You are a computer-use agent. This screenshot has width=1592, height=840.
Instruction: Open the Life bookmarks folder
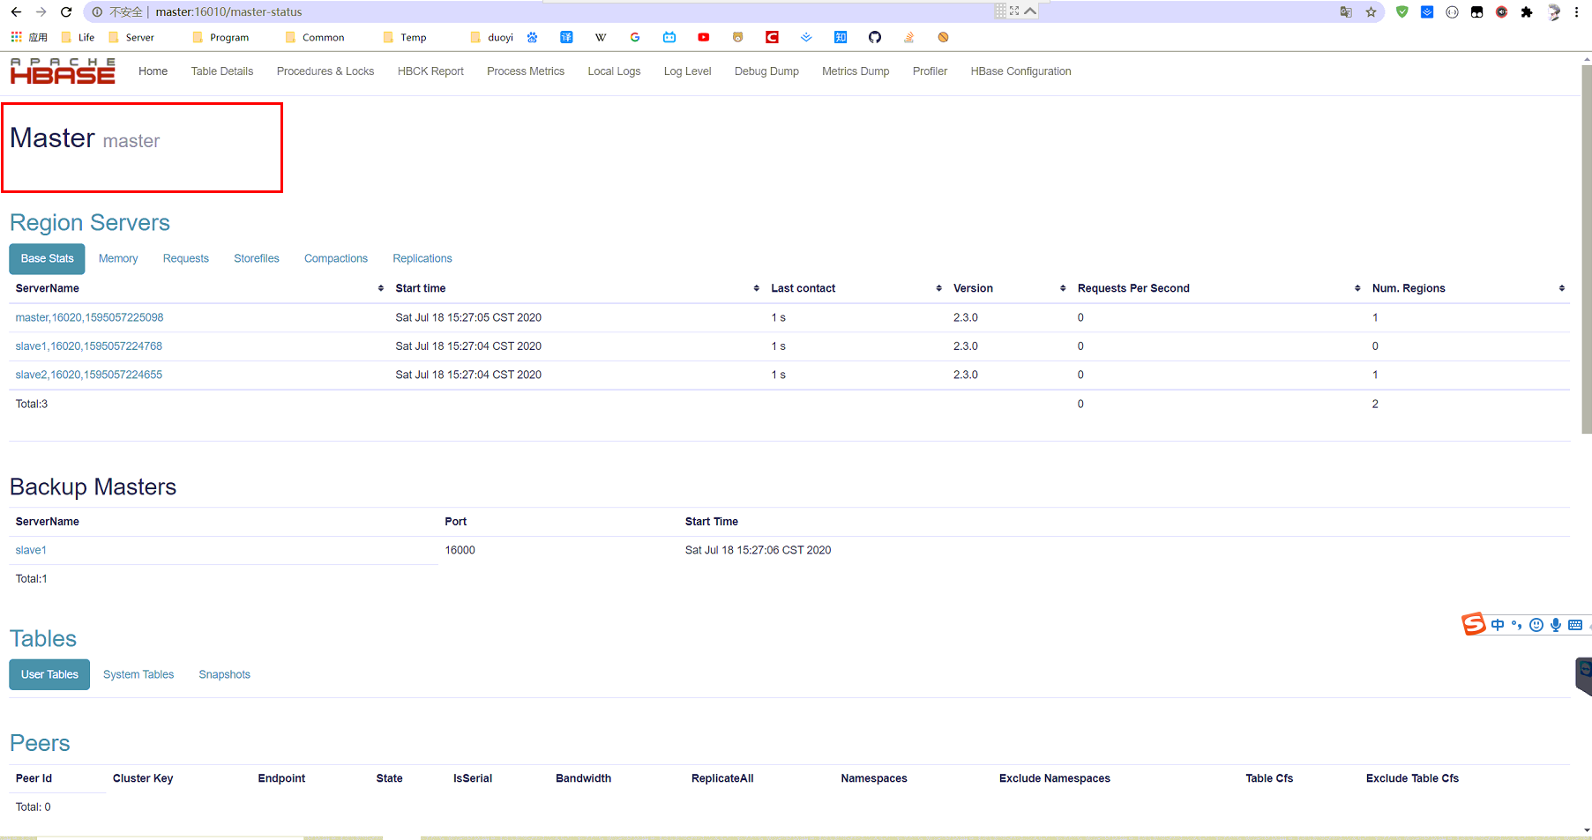coord(78,37)
